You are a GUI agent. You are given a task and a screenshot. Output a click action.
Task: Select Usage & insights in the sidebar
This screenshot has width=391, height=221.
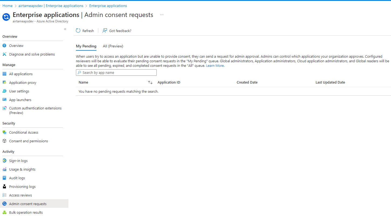coord(22,169)
